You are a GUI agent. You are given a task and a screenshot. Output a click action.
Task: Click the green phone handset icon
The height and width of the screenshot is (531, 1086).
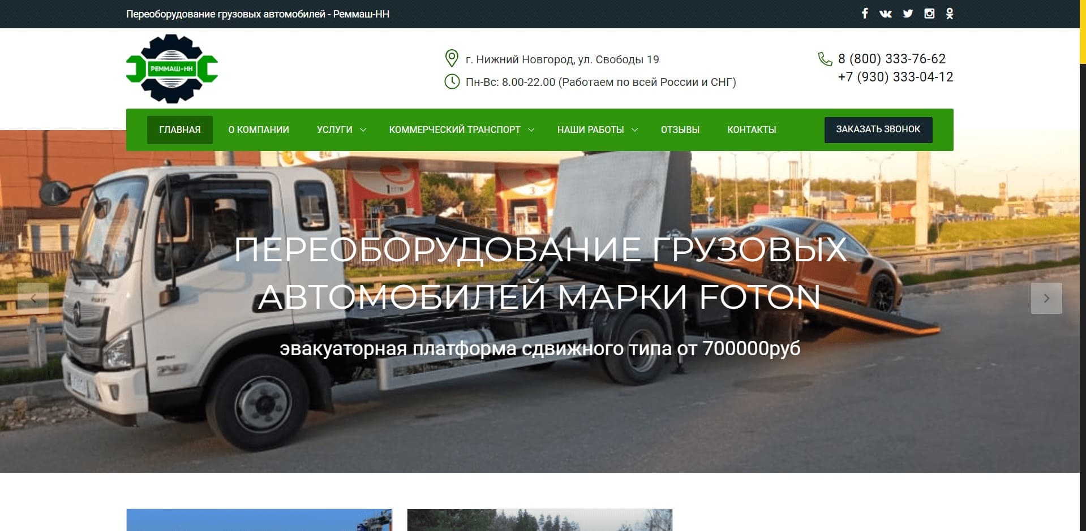point(825,59)
